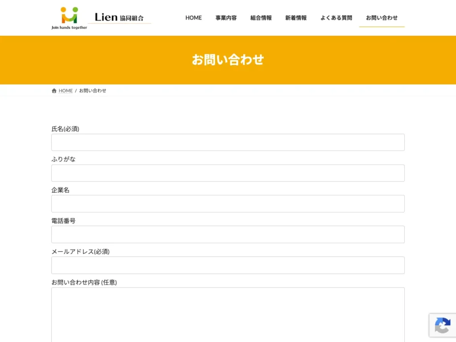
Task: Focus the メールアドレス(必須) input field
Action: [x=228, y=265]
